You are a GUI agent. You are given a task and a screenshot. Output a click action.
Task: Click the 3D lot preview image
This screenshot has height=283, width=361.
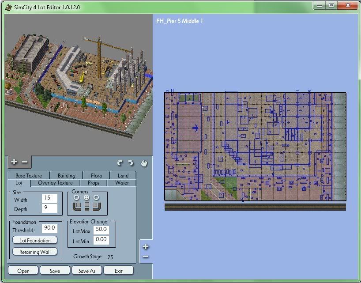tap(78, 85)
